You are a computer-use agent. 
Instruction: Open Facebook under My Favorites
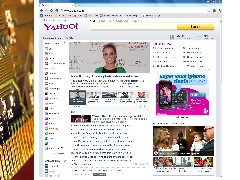click(x=52, y=166)
